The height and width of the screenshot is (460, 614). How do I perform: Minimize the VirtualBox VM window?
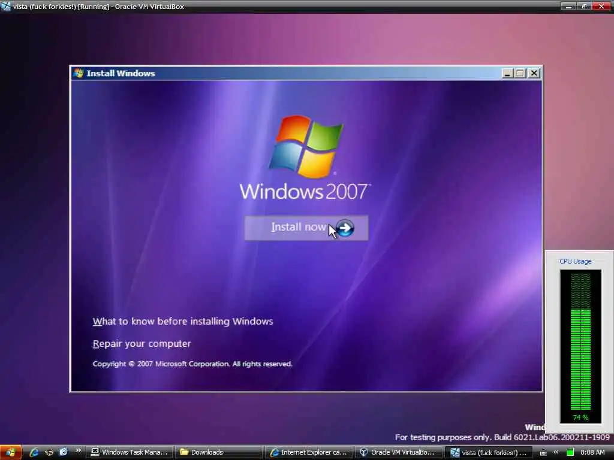pyautogui.click(x=568, y=6)
